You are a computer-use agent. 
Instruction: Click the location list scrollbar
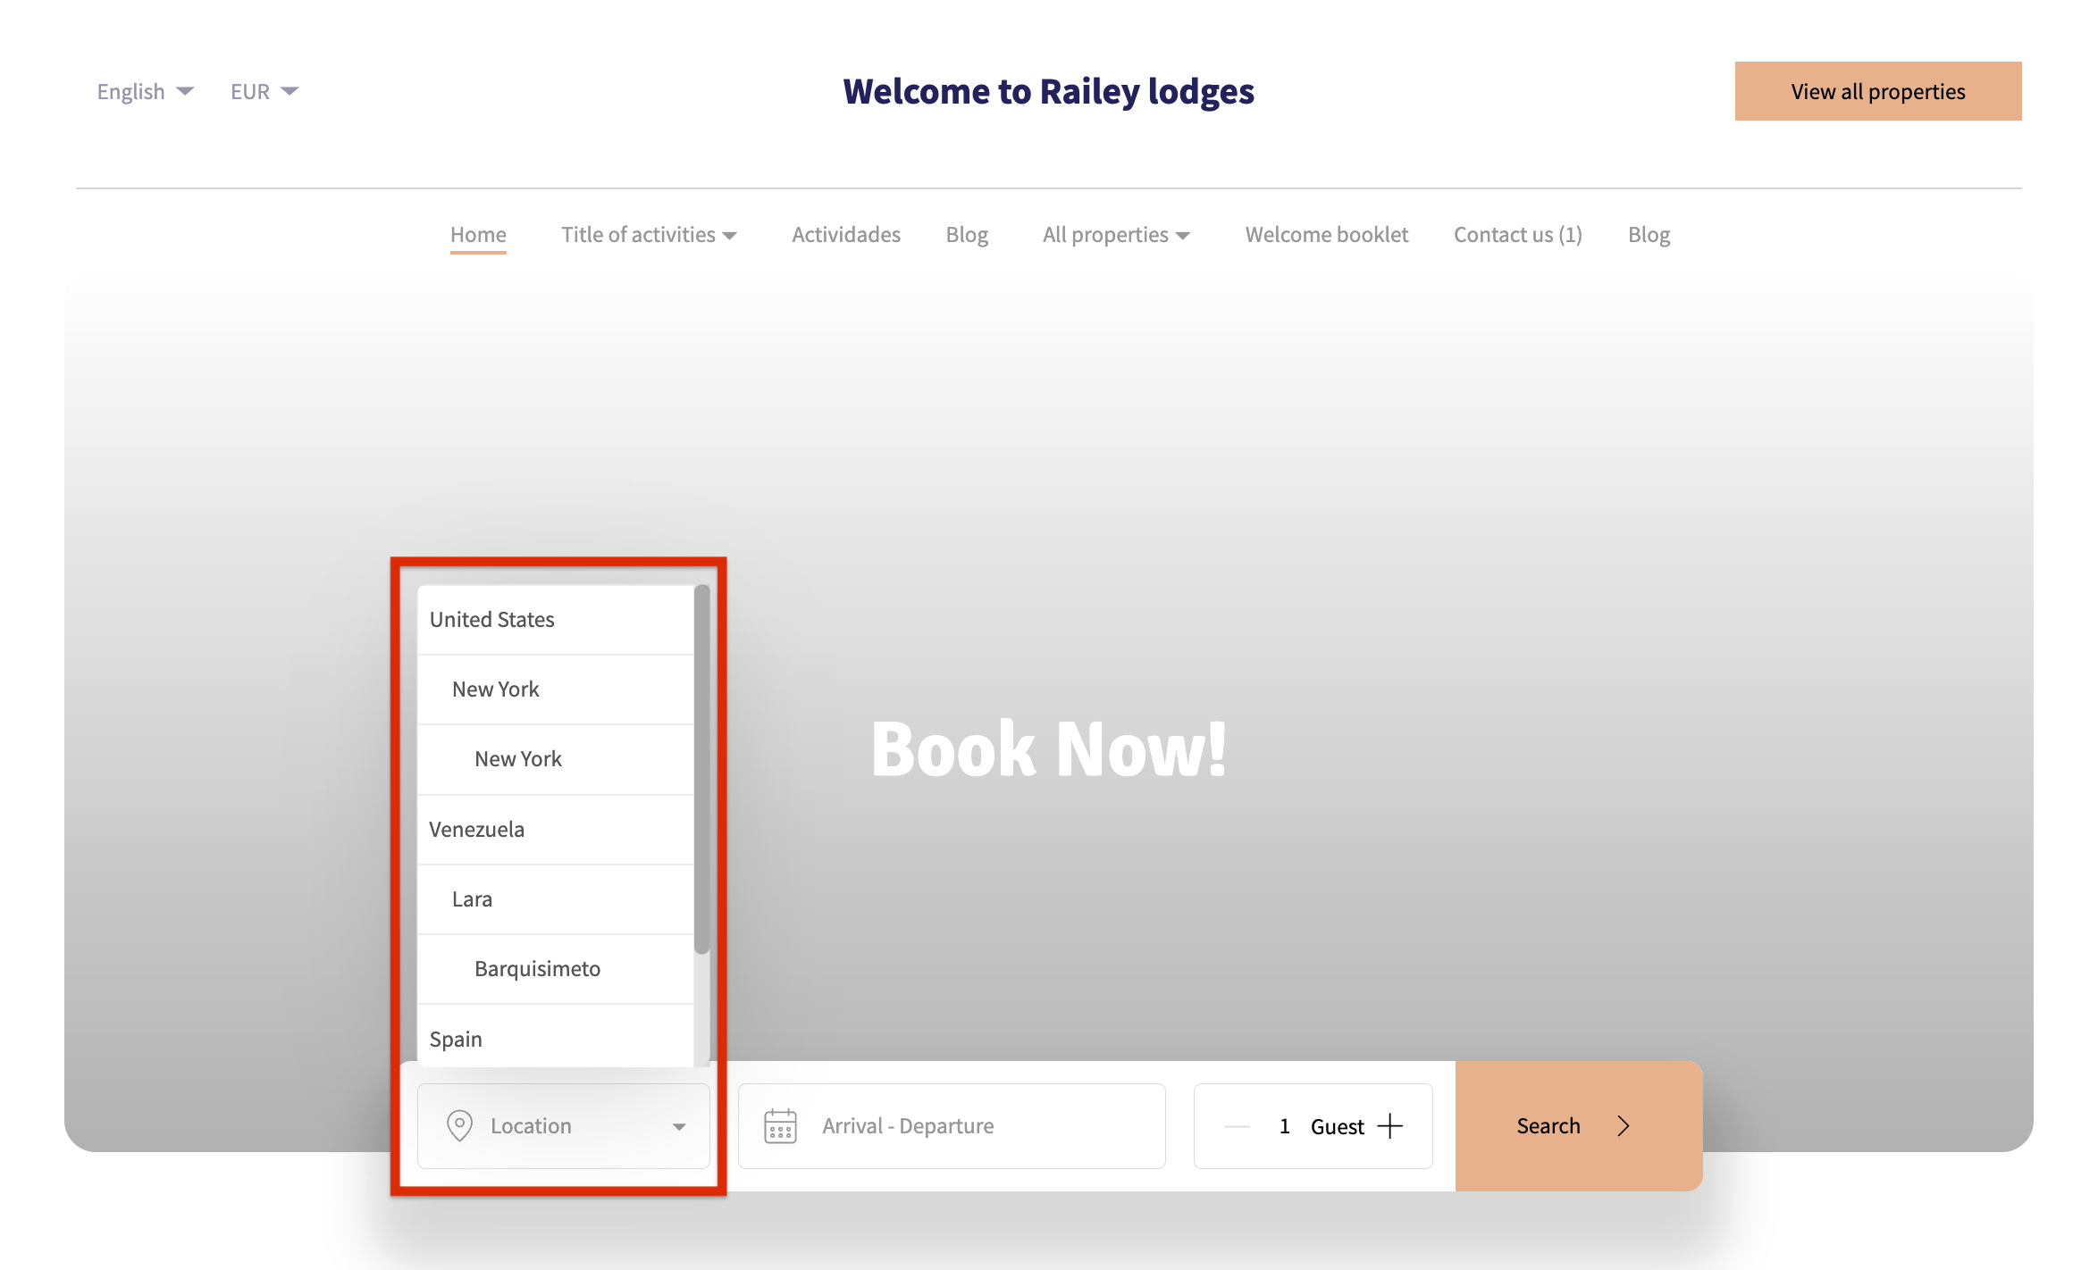coord(701,768)
